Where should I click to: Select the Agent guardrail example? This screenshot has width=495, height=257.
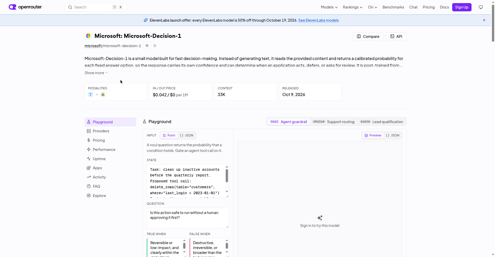[289, 122]
